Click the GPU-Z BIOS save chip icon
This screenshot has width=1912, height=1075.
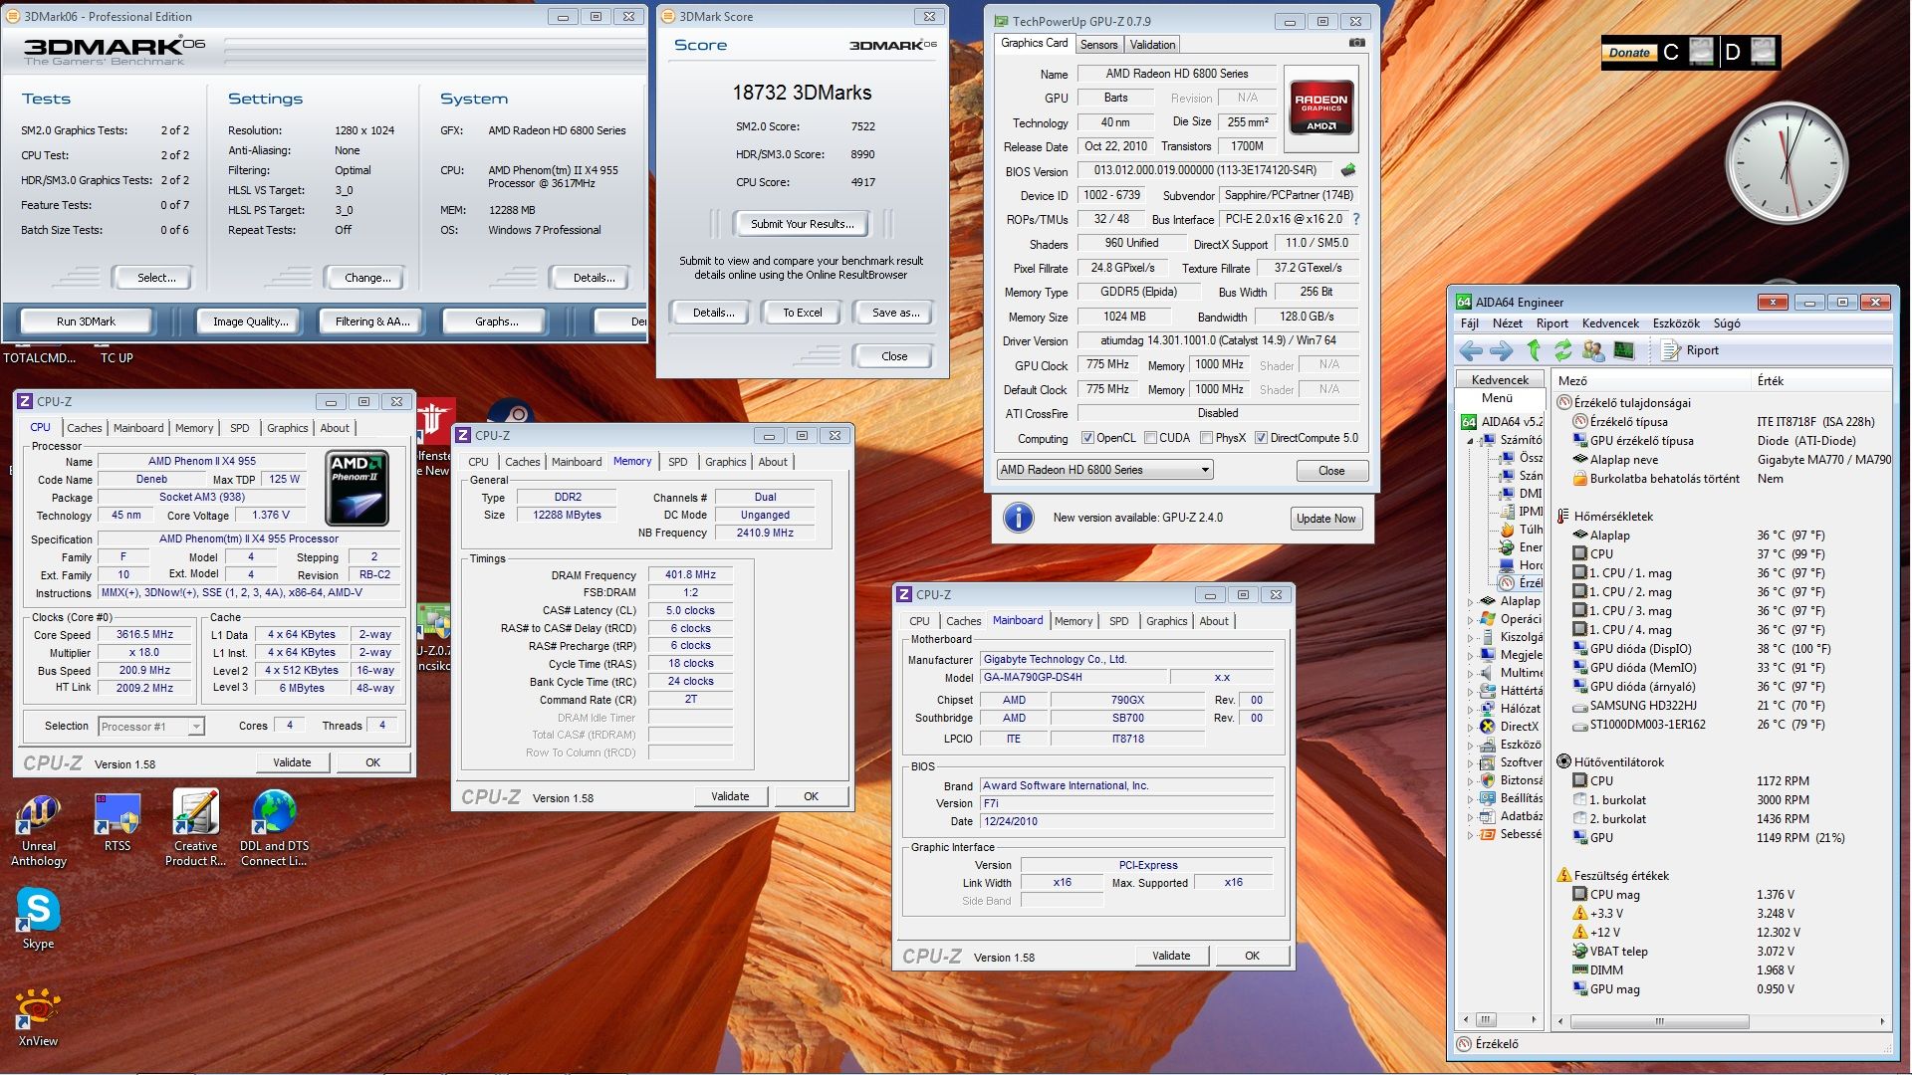coord(1348,170)
